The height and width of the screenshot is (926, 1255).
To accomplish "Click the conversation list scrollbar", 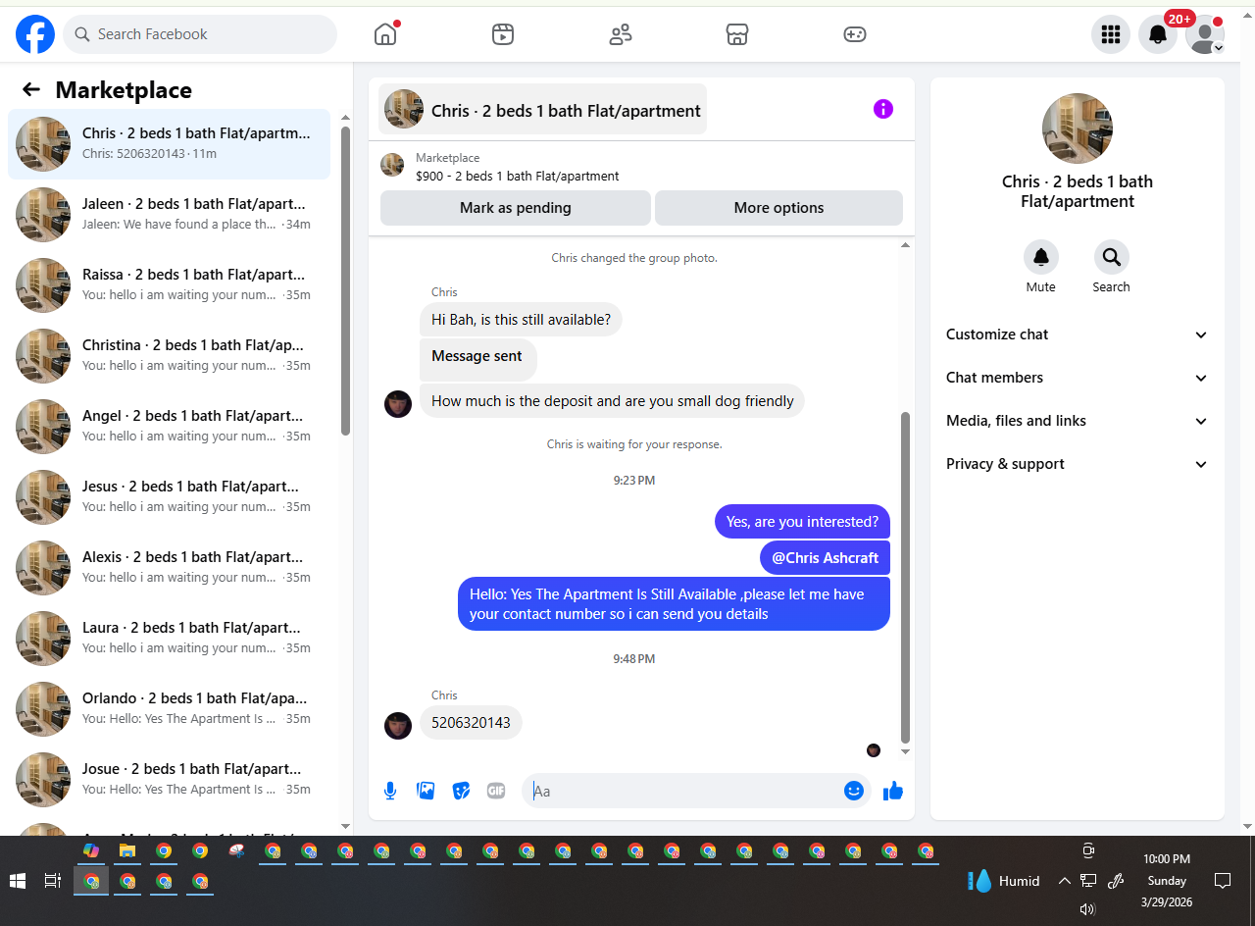I will click(345, 280).
